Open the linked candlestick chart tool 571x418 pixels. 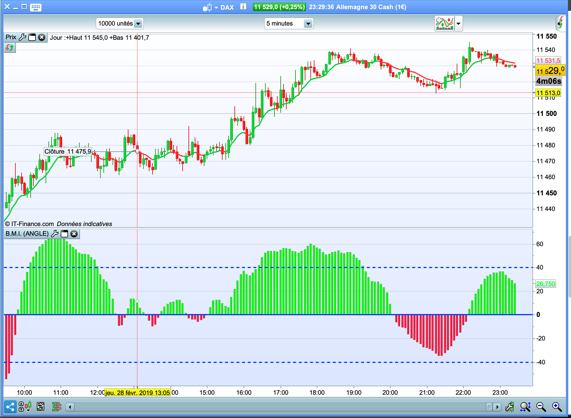point(25,407)
